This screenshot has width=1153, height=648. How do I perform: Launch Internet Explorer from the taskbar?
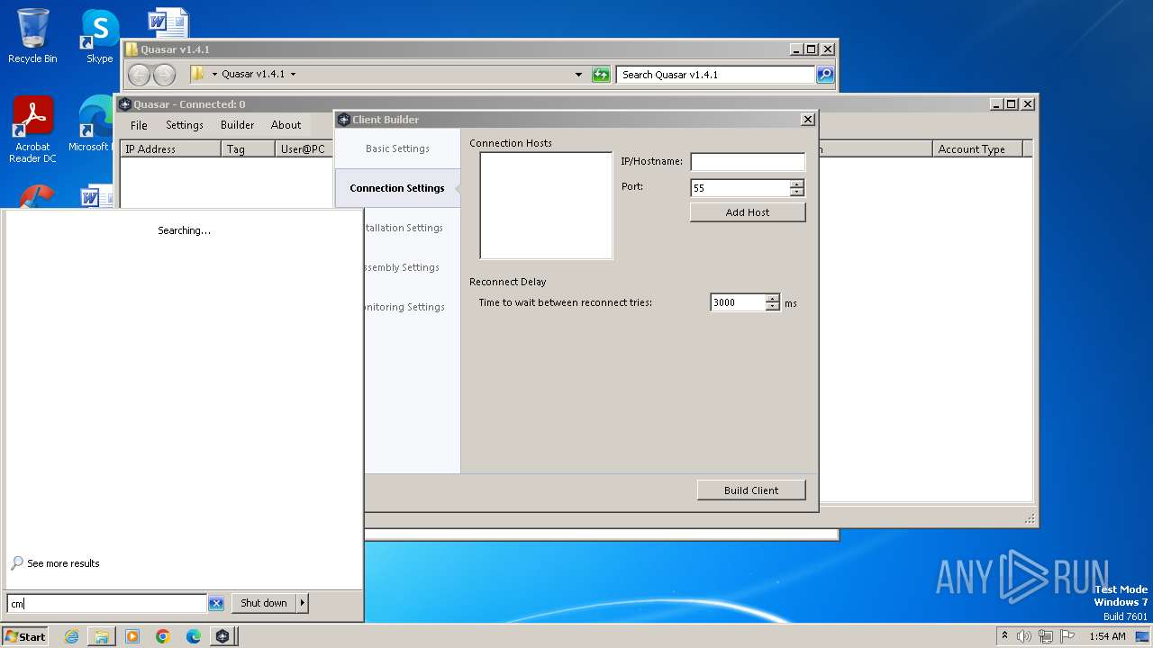click(x=72, y=636)
